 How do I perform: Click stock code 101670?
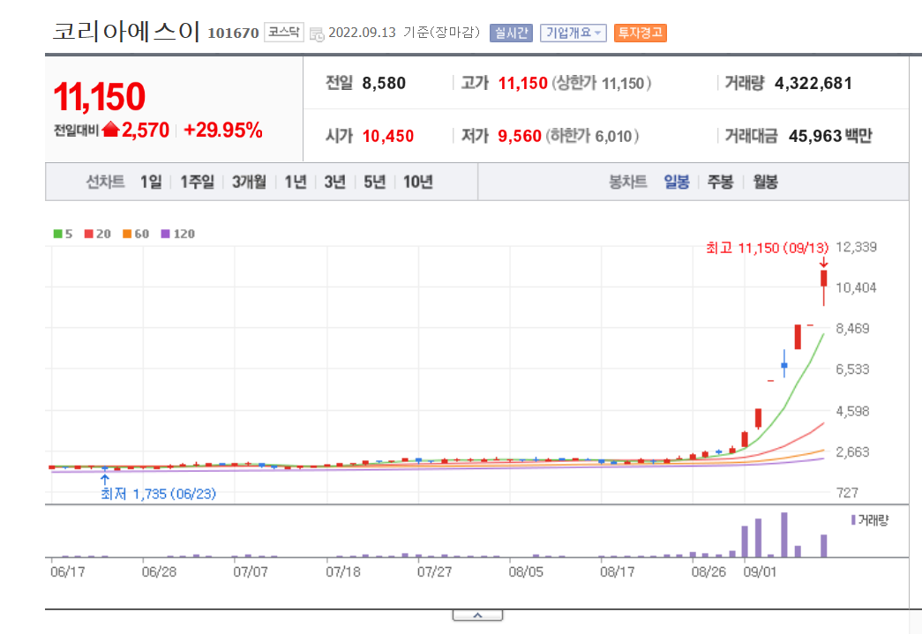tap(233, 33)
